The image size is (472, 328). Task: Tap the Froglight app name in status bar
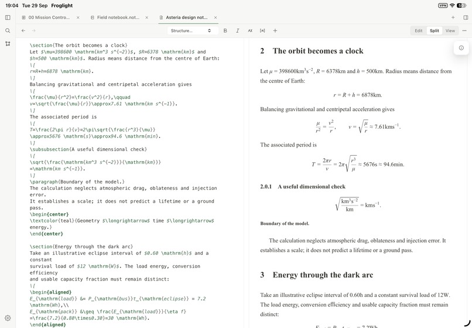(61, 5)
